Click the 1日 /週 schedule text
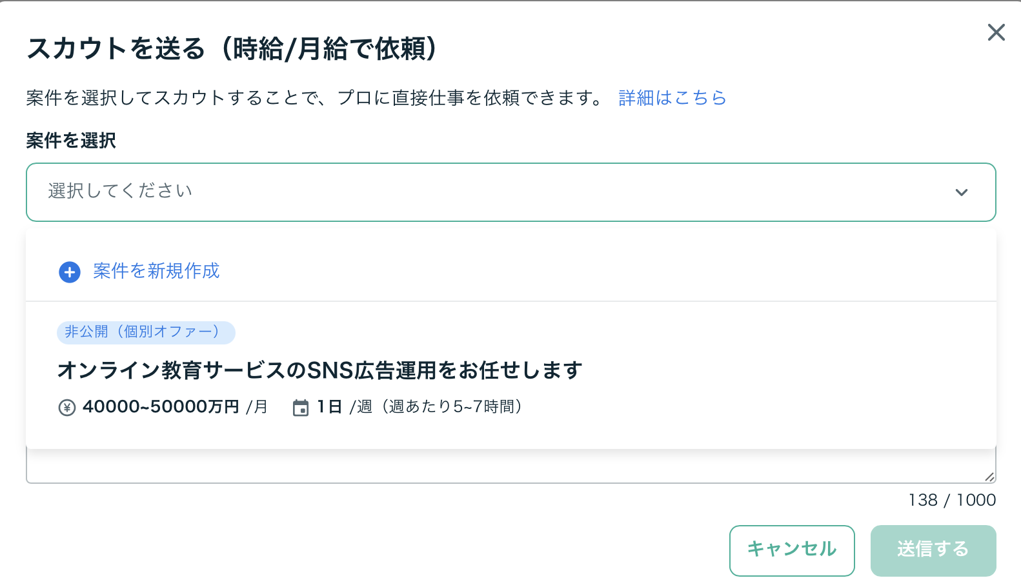The image size is (1021, 587). [344, 407]
